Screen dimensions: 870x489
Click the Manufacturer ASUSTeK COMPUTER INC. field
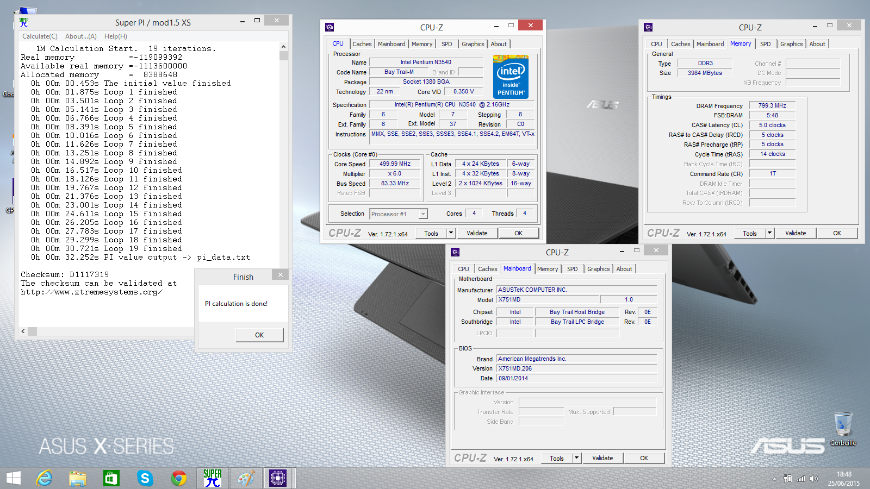pos(576,290)
